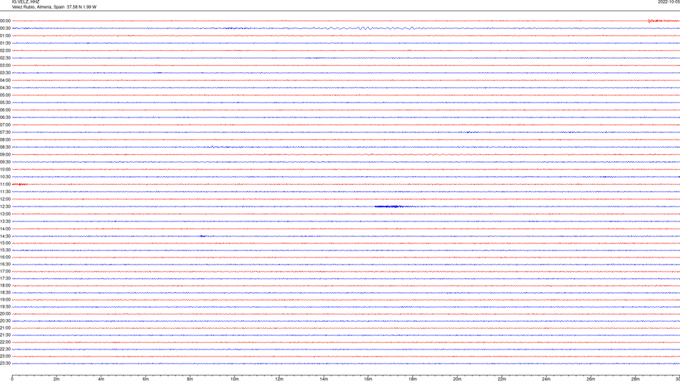The width and height of the screenshot is (680, 382).
Task: Click the 6m axis label
Action: (x=146, y=379)
